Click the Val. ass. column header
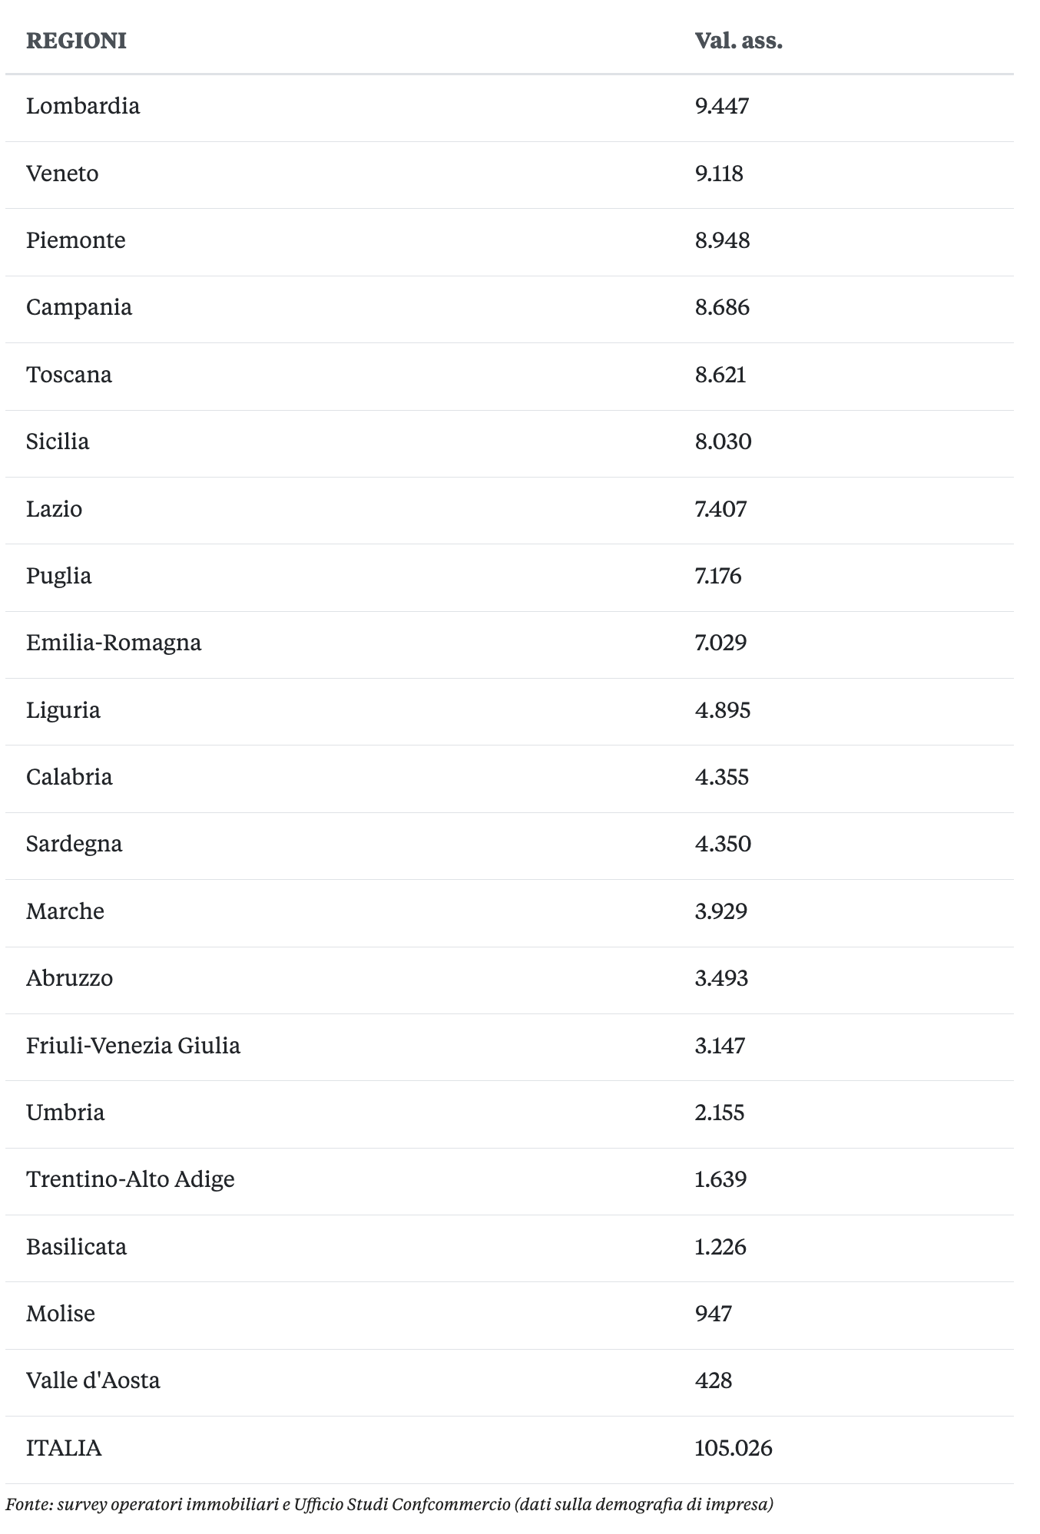 coord(738,41)
